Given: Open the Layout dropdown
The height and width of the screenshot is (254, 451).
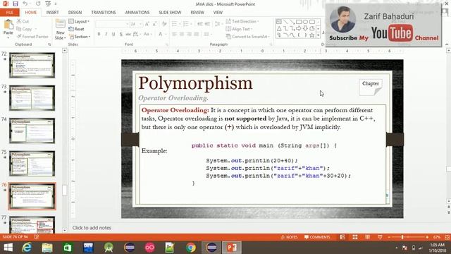Looking at the screenshot, I should (x=79, y=22).
